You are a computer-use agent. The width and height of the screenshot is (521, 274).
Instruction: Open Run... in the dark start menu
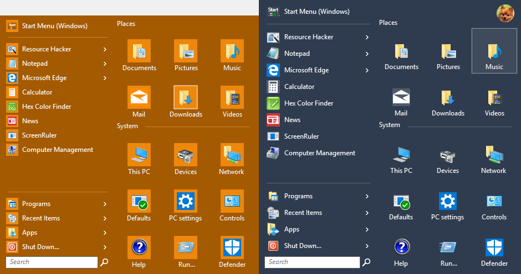448,253
